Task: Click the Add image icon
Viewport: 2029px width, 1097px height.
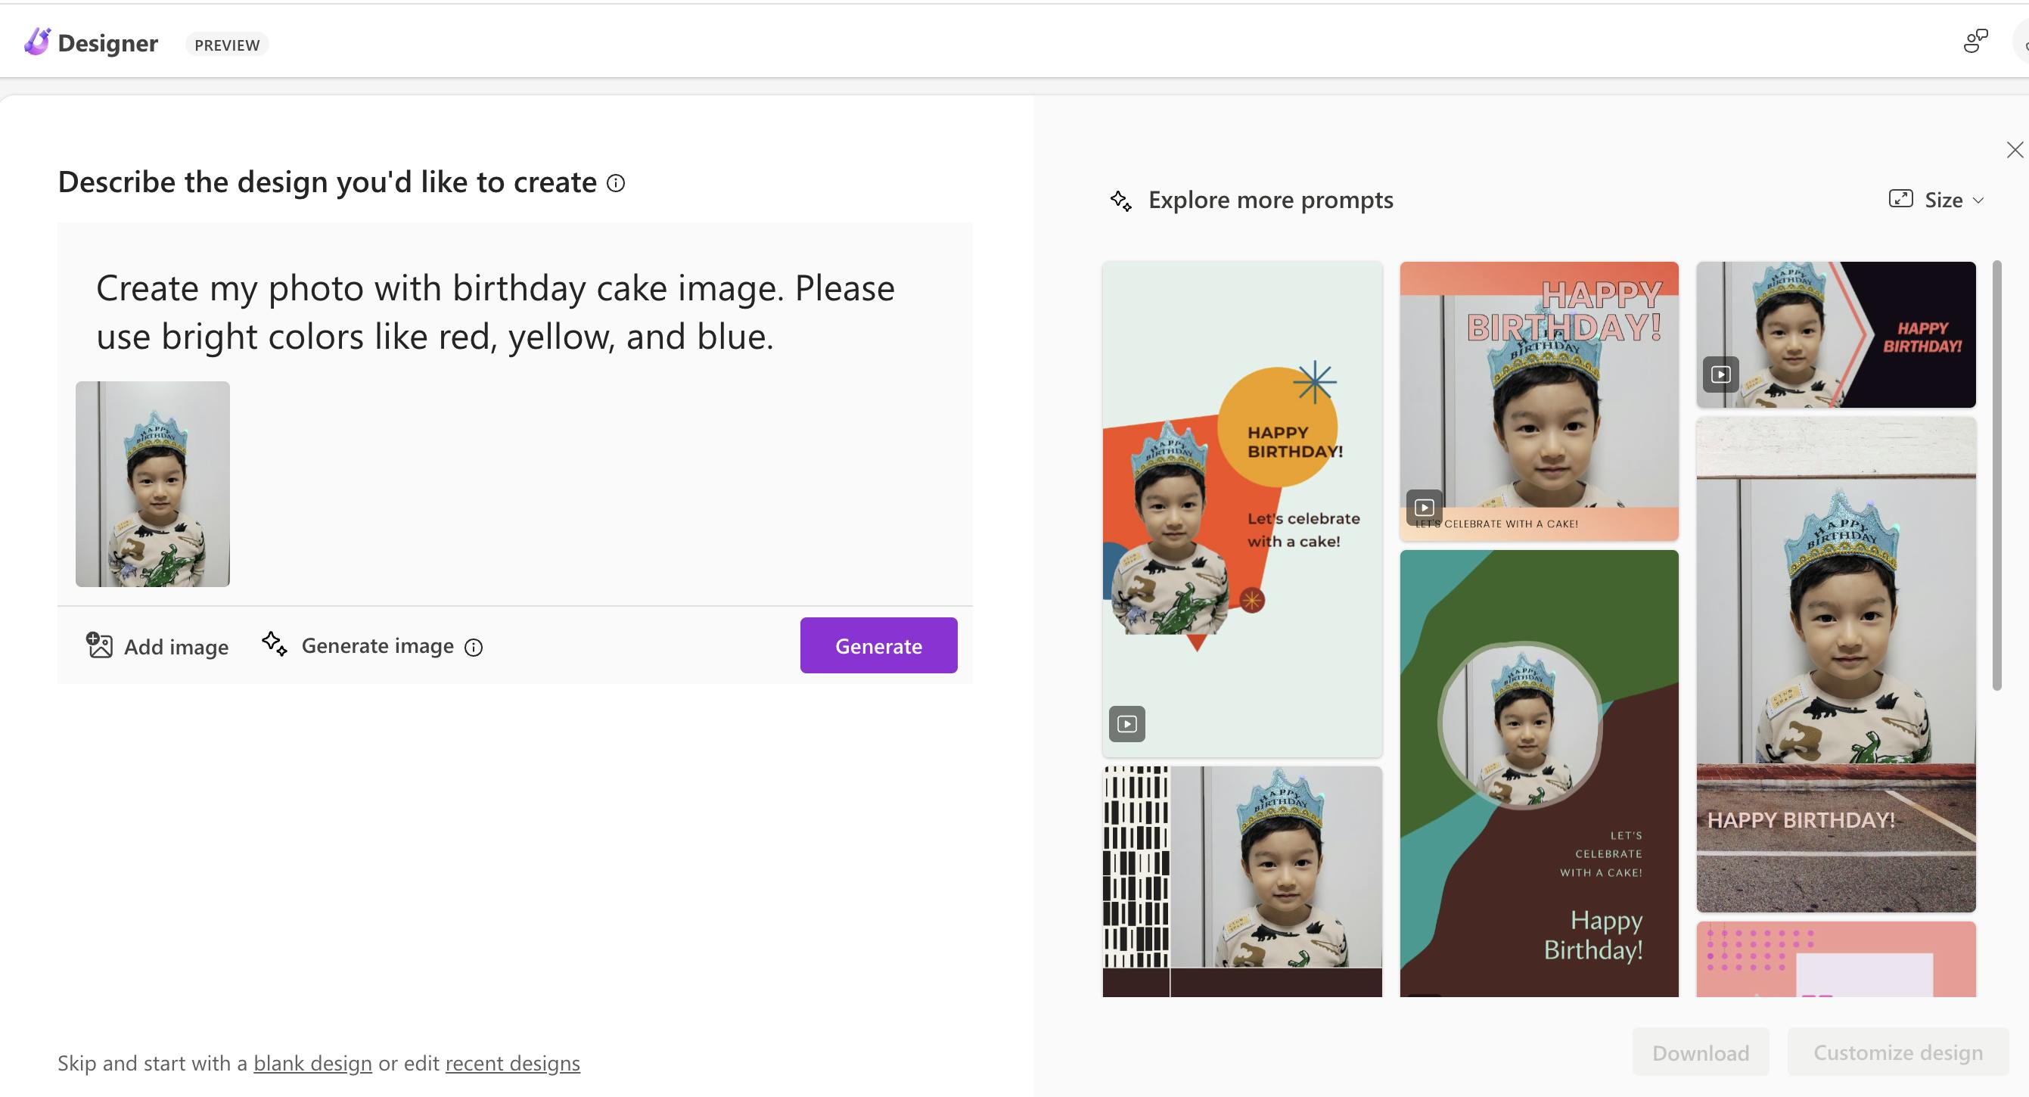Action: coord(99,645)
